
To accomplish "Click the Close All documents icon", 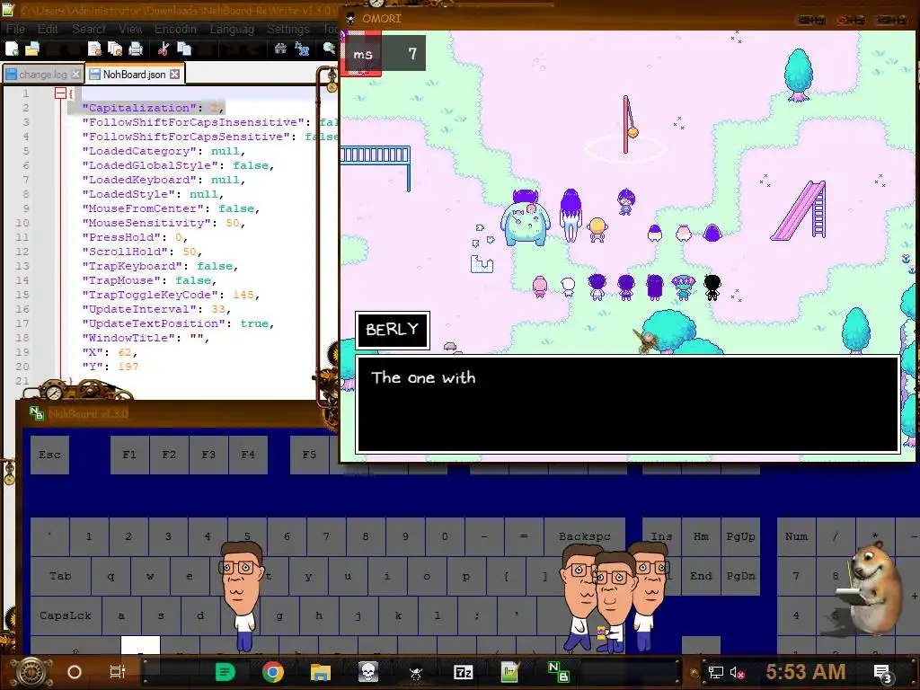I will click(114, 49).
